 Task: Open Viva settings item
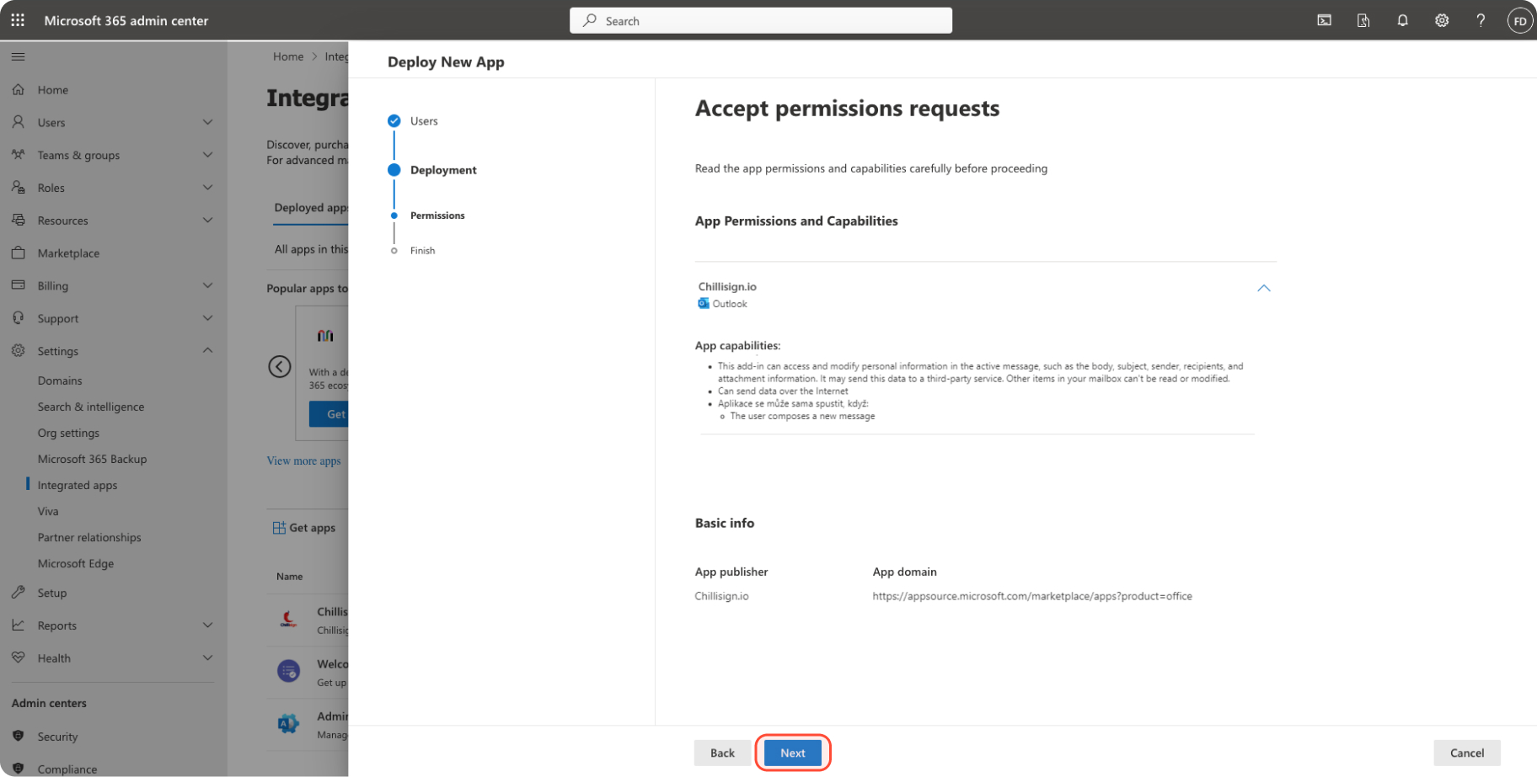click(48, 511)
